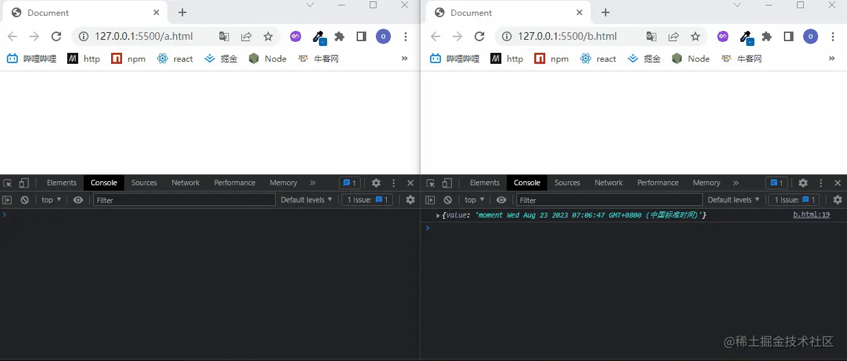Open 掘金 bookmark in b.html window
847x361 pixels.
pos(645,58)
